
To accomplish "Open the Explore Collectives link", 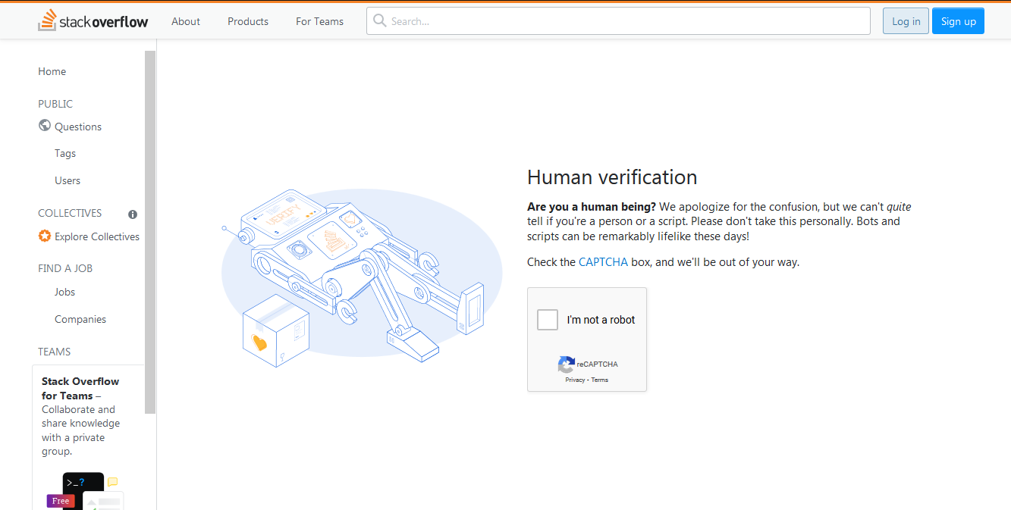I will coord(97,236).
